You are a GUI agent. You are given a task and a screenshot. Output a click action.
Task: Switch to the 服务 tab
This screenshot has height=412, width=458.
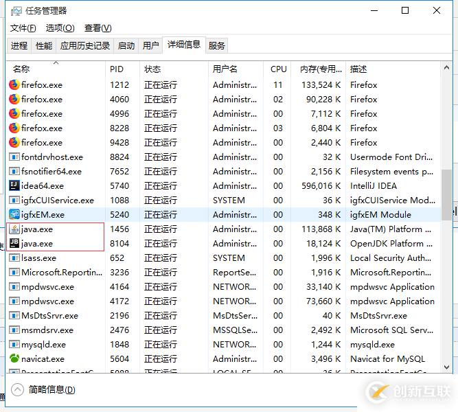pyautogui.click(x=216, y=45)
